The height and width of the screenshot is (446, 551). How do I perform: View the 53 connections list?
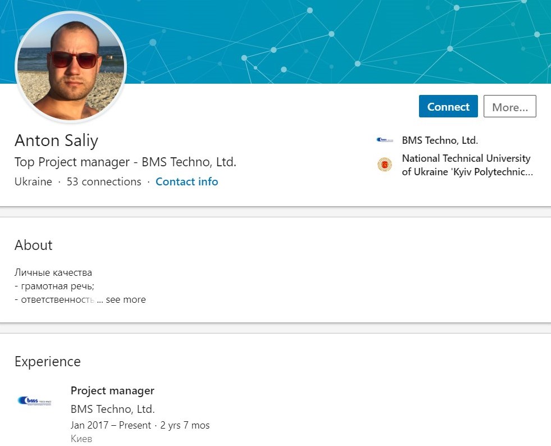104,181
